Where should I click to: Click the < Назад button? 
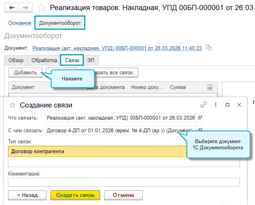pos(27,195)
